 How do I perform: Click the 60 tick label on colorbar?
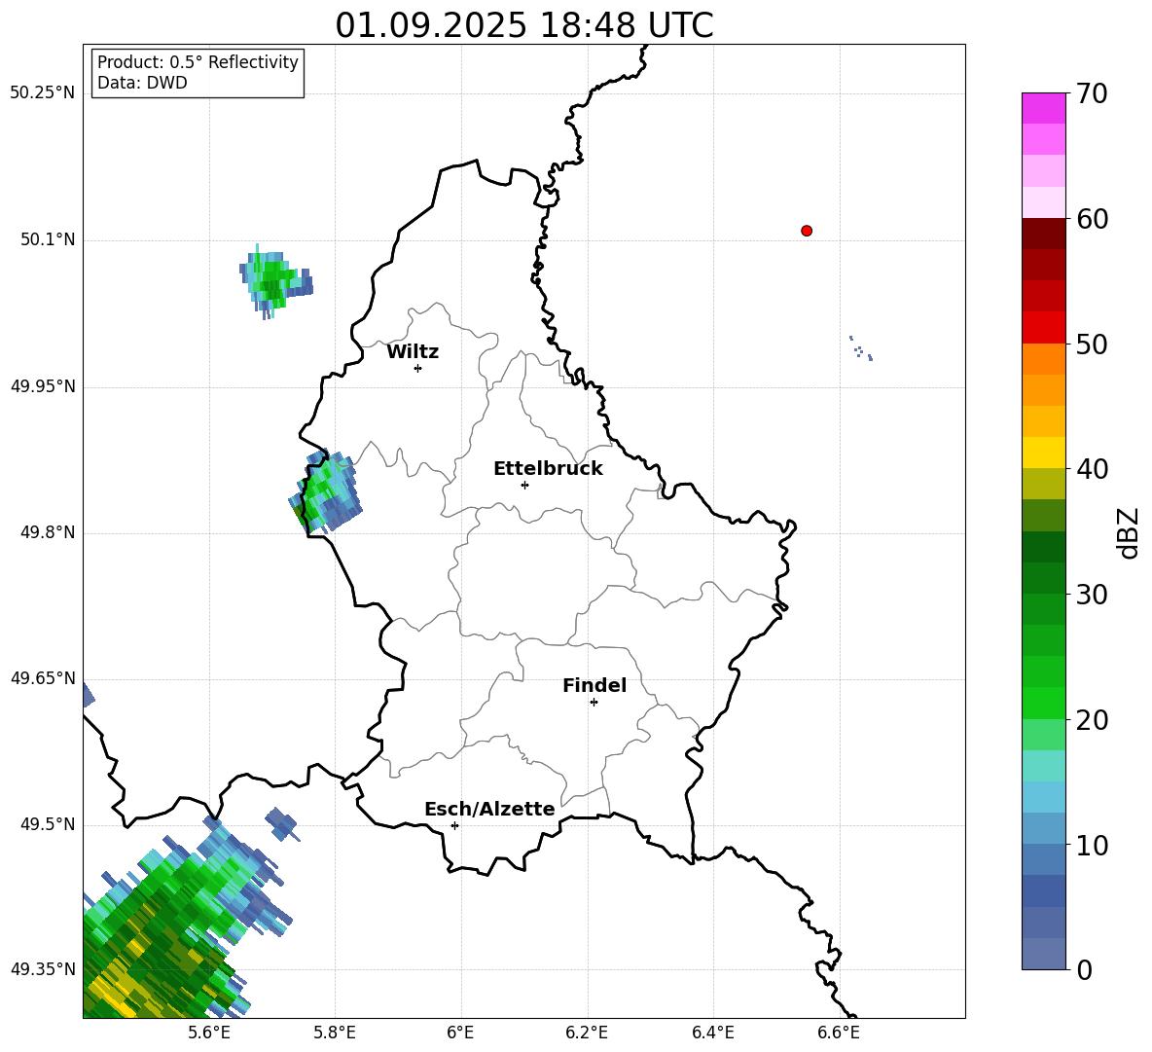click(1092, 219)
